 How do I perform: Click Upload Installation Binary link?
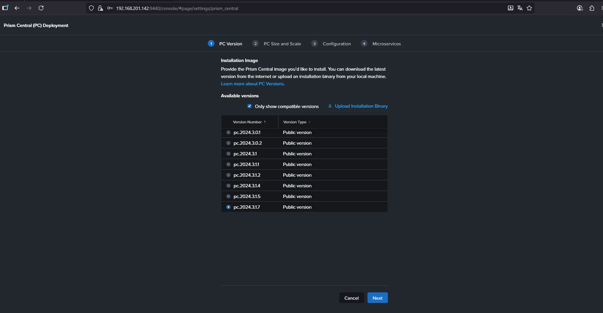361,106
